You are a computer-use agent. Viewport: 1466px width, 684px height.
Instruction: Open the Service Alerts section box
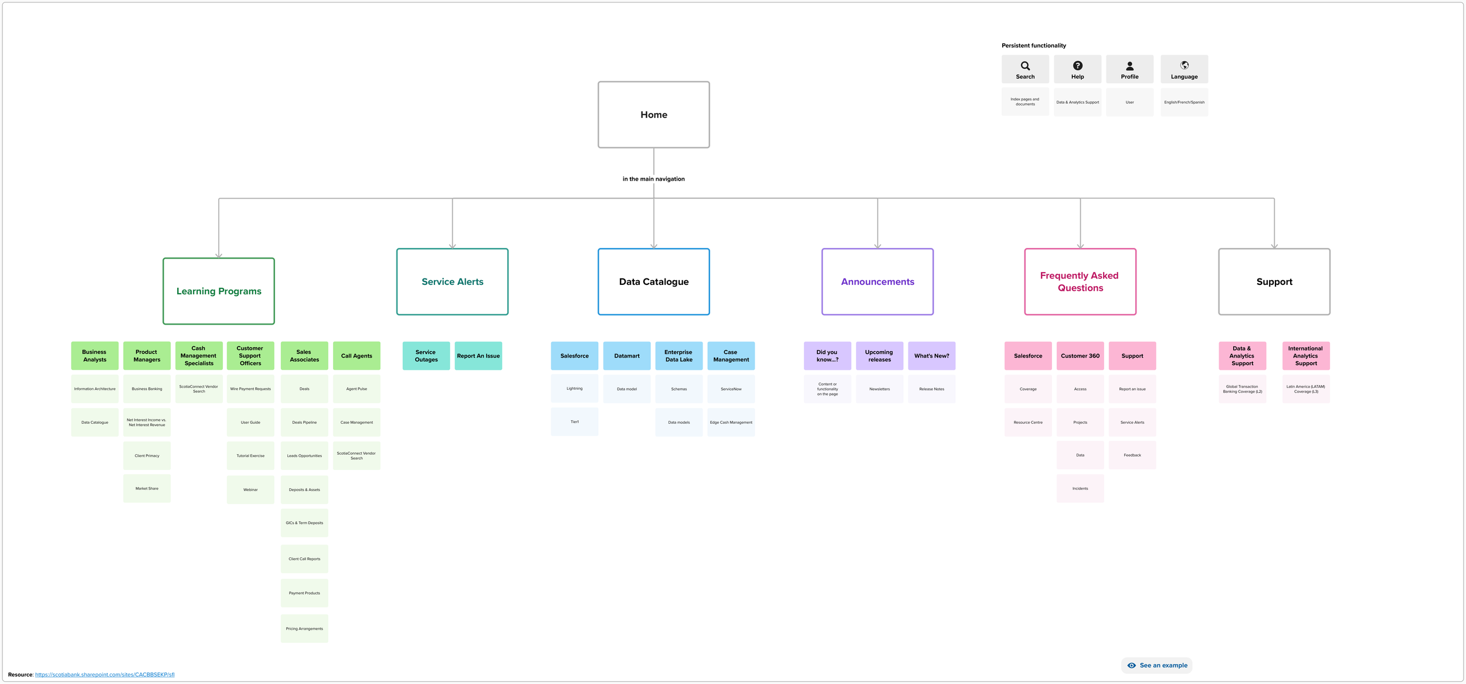point(452,281)
